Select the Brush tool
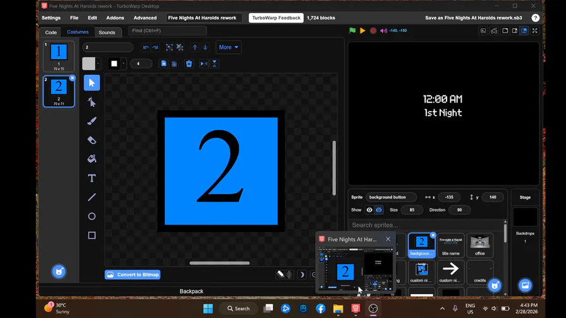The image size is (566, 318). pyautogui.click(x=92, y=121)
